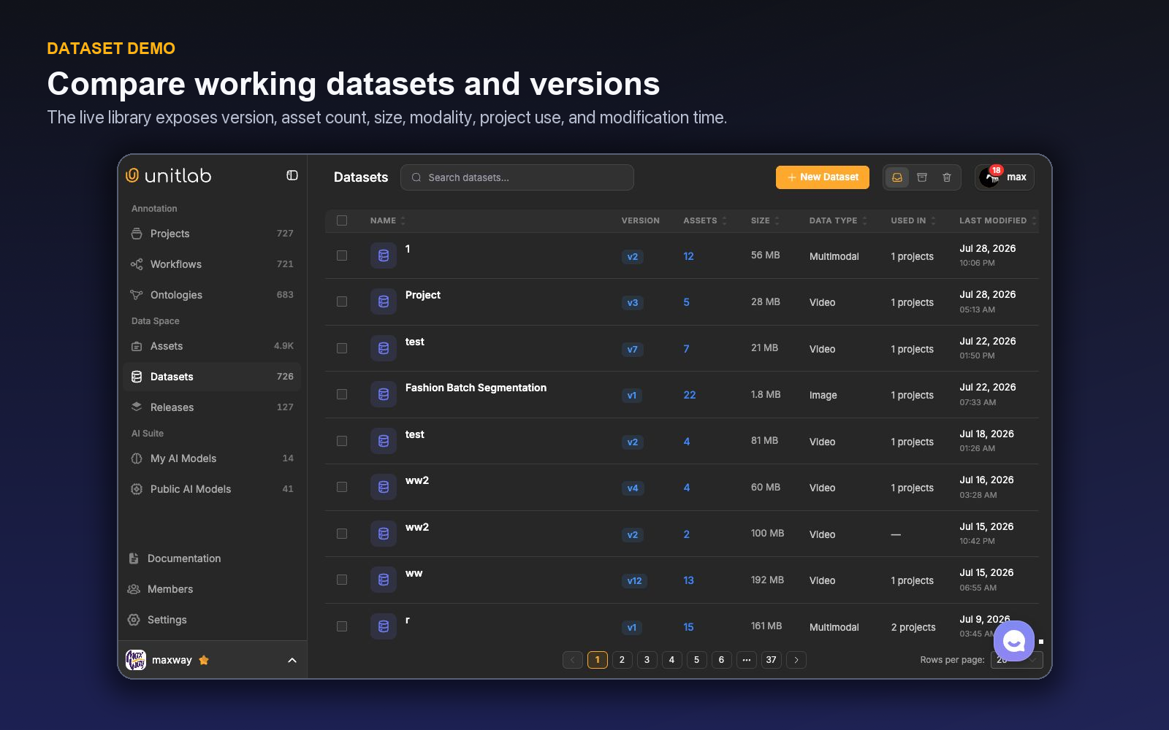Screen dimensions: 1169x730
Task: Open the Documentation link
Action: click(184, 558)
